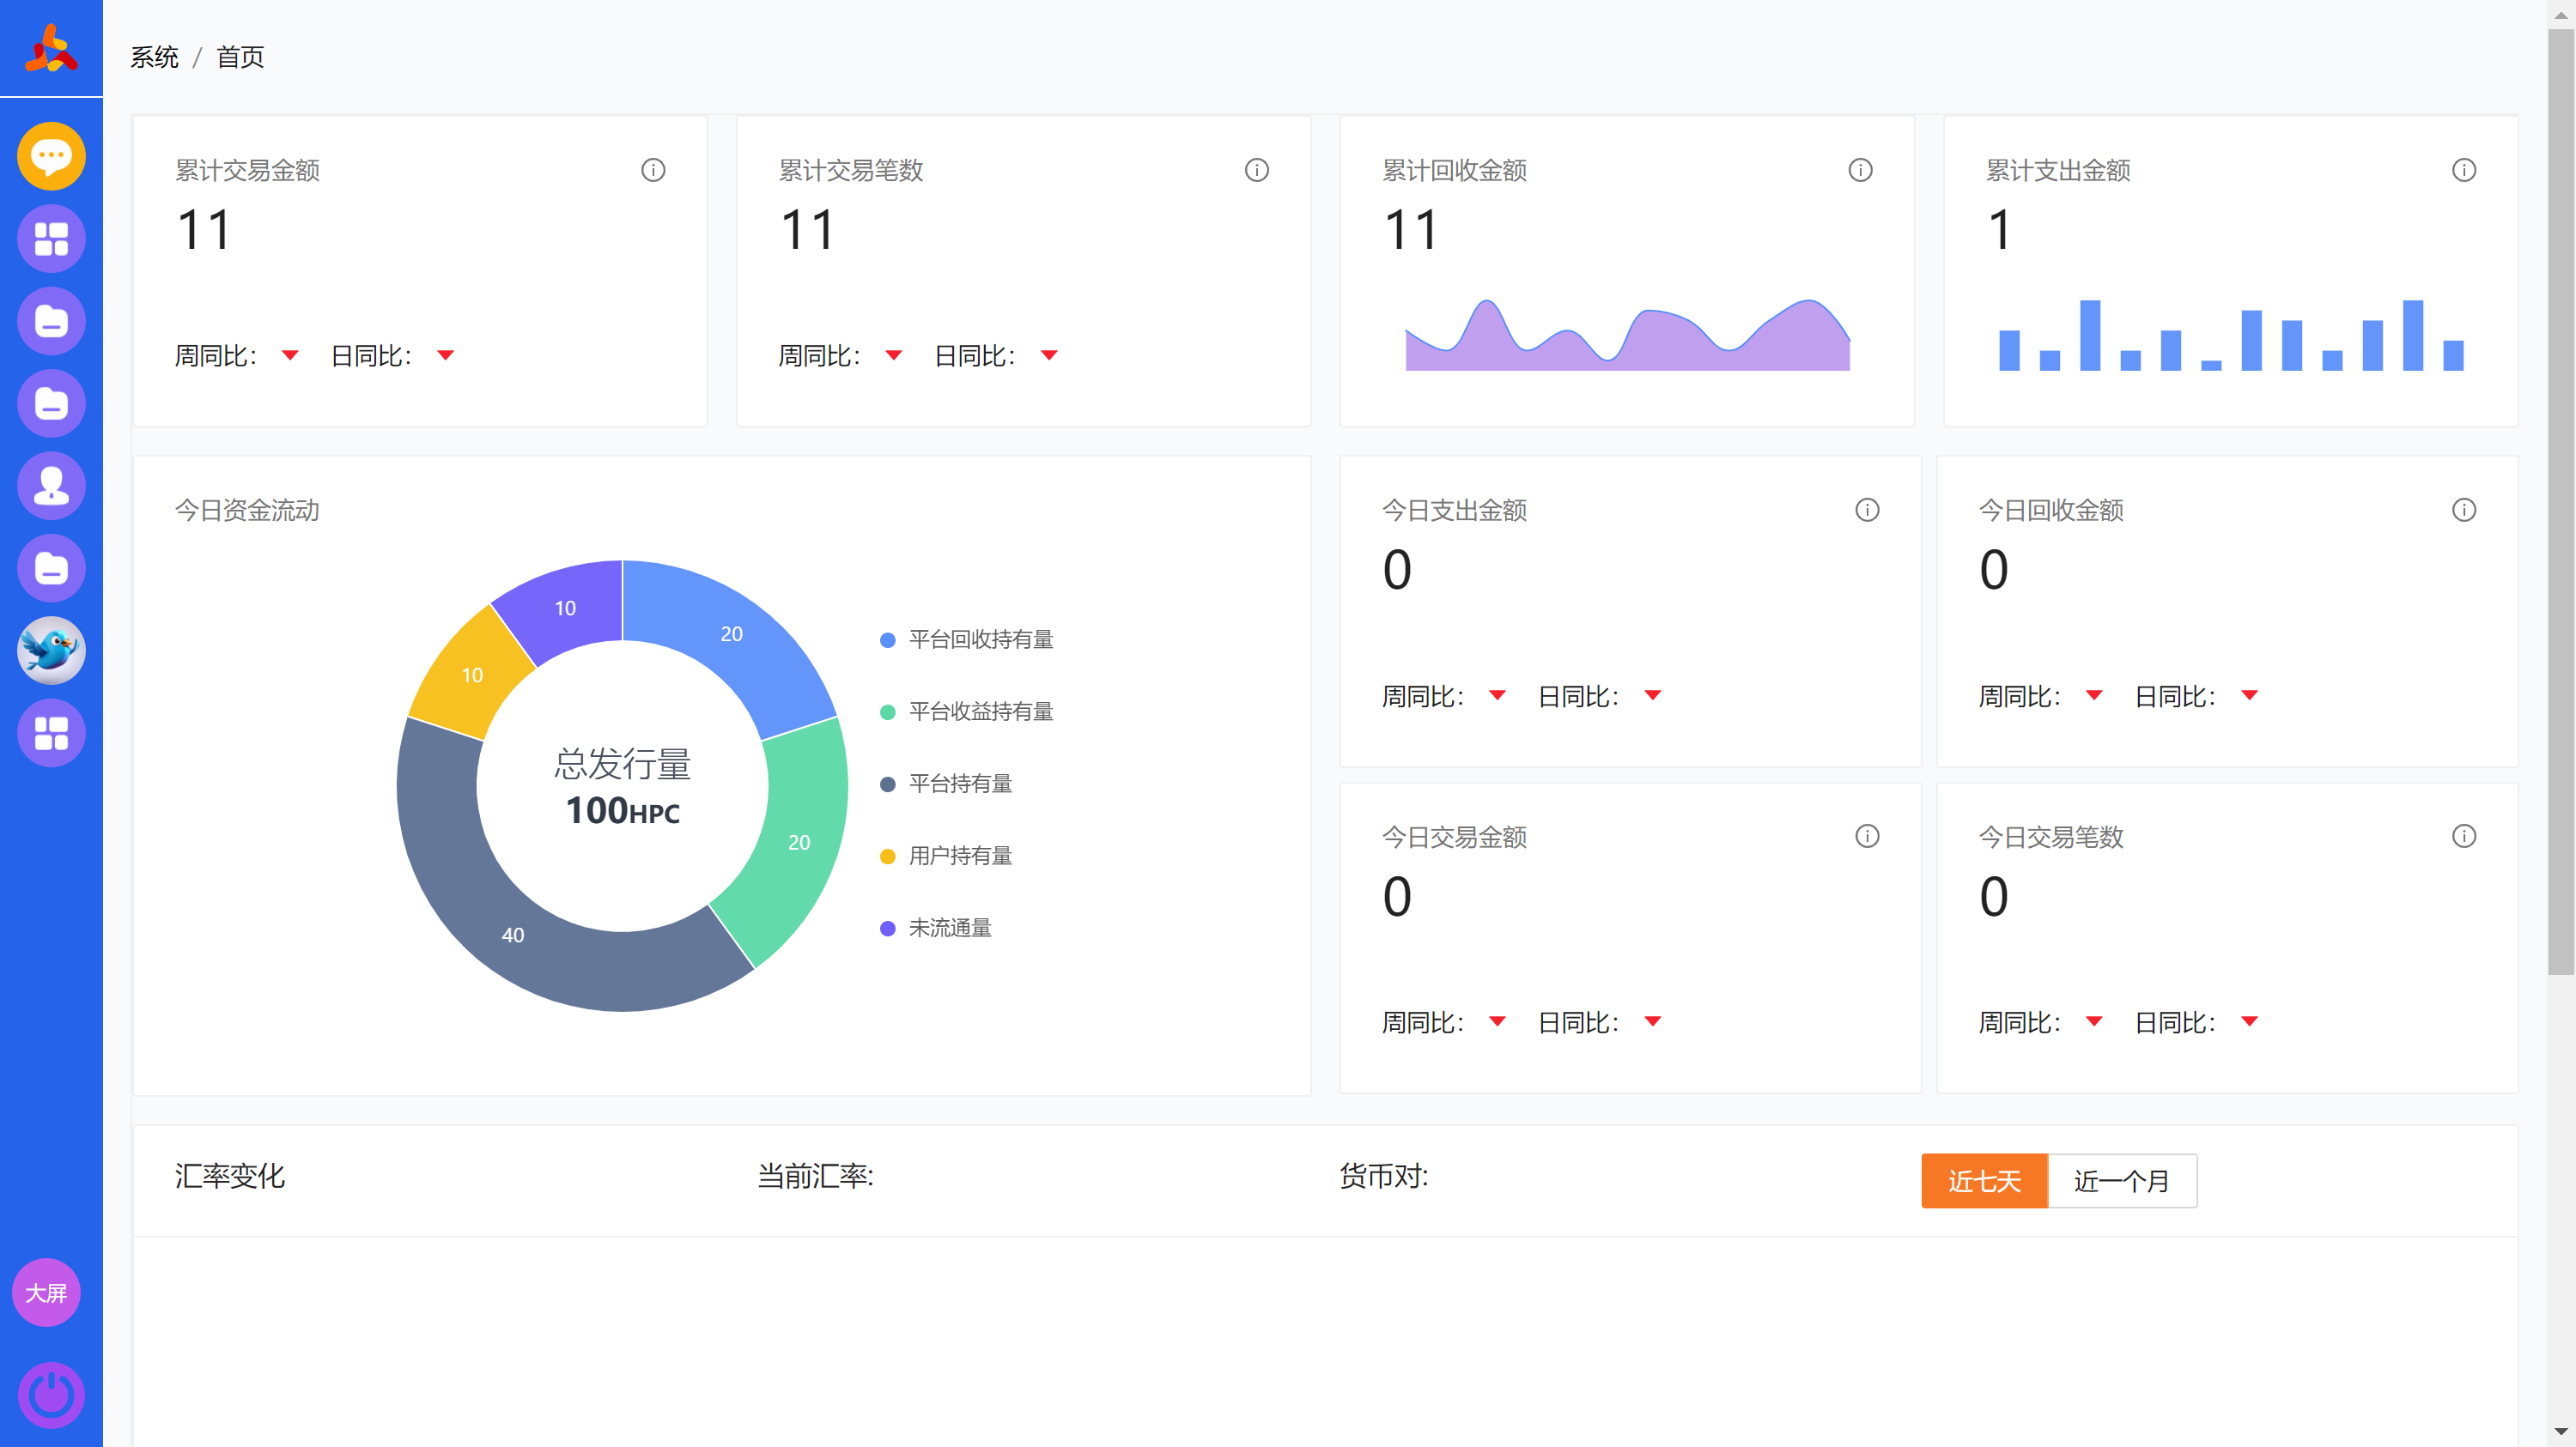Click the 汇率变化 heading
The width and height of the screenshot is (2576, 1447).
230,1176
